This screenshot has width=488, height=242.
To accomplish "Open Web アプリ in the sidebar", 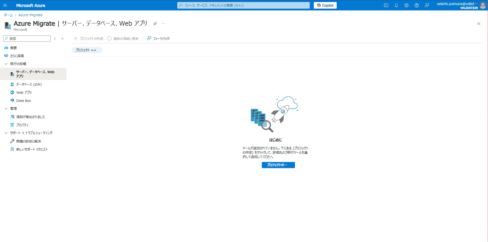I will (x=24, y=92).
